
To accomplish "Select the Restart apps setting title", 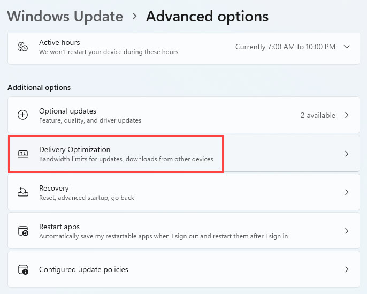I will [x=59, y=227].
